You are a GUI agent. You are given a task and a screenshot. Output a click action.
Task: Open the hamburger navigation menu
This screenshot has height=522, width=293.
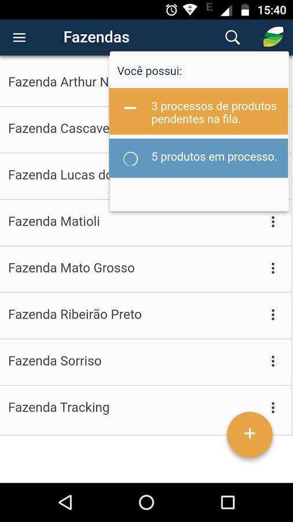(x=19, y=38)
